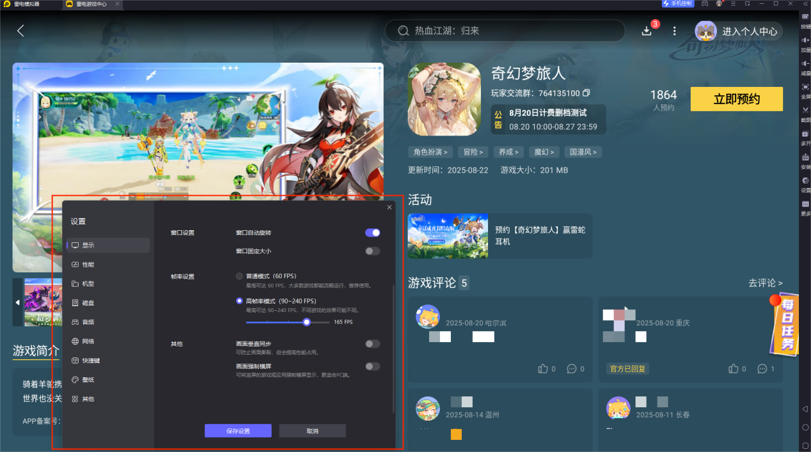Enable 窗口固定大小 fixed window size switch
The image size is (811, 452).
pyautogui.click(x=372, y=251)
